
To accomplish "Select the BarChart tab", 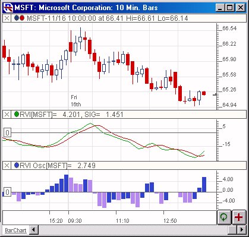I will click(x=15, y=230).
